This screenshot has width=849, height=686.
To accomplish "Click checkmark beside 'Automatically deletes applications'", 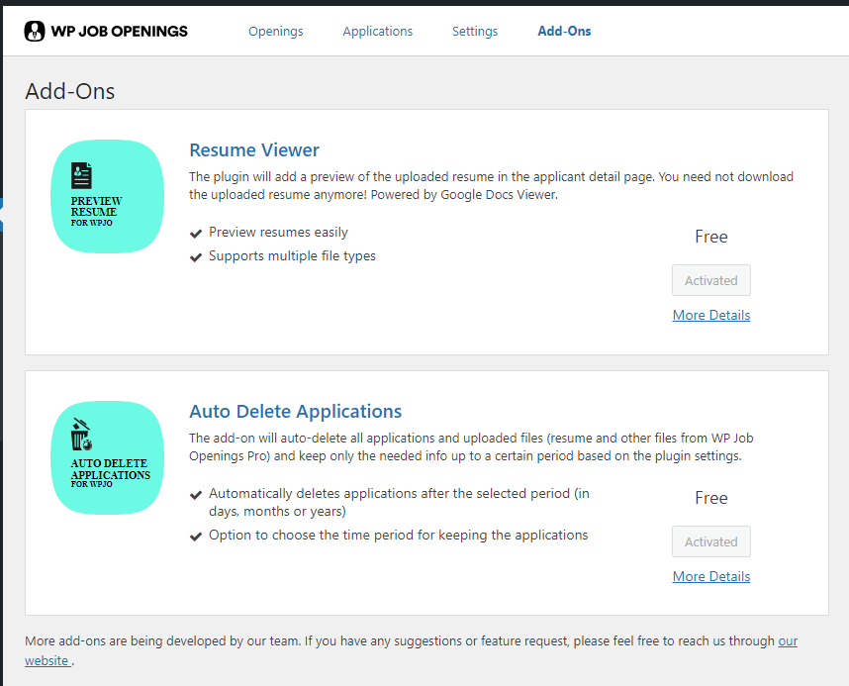I will (196, 495).
